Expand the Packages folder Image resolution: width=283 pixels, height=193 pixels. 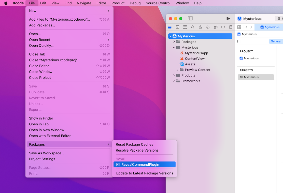click(x=174, y=42)
